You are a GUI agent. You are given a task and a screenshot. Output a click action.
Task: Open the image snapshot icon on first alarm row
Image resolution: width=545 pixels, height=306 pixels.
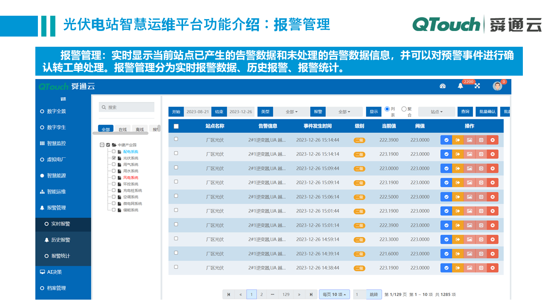click(x=470, y=139)
